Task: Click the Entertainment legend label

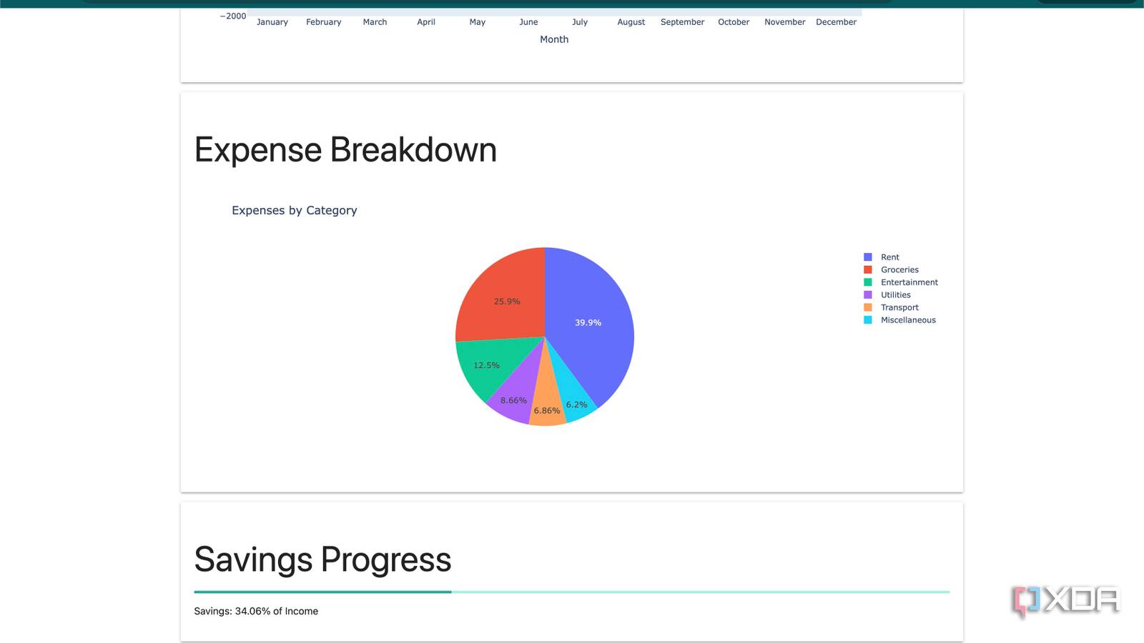Action: [x=909, y=281]
